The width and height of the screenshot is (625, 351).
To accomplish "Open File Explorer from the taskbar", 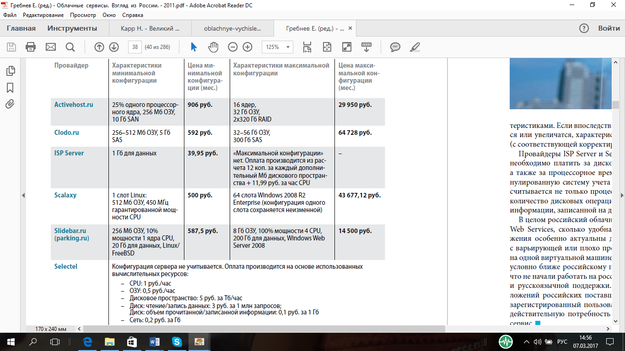I will click(x=109, y=341).
